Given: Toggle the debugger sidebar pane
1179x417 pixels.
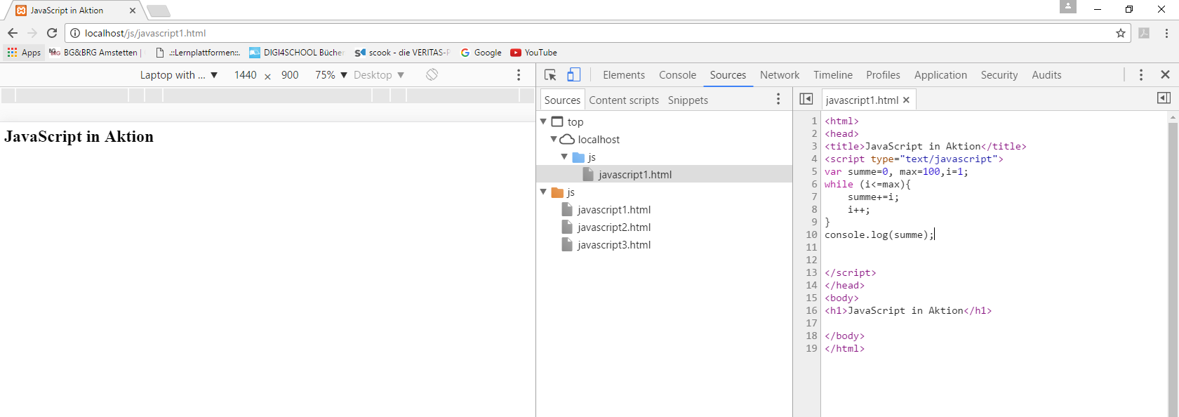Looking at the screenshot, I should 1164,98.
